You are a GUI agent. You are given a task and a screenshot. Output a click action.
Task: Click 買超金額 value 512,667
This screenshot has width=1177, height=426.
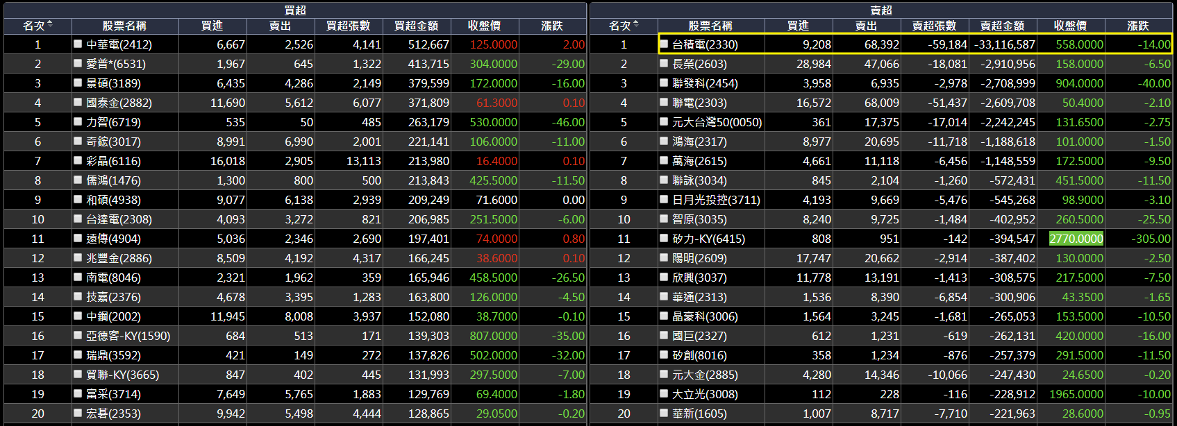(x=428, y=44)
